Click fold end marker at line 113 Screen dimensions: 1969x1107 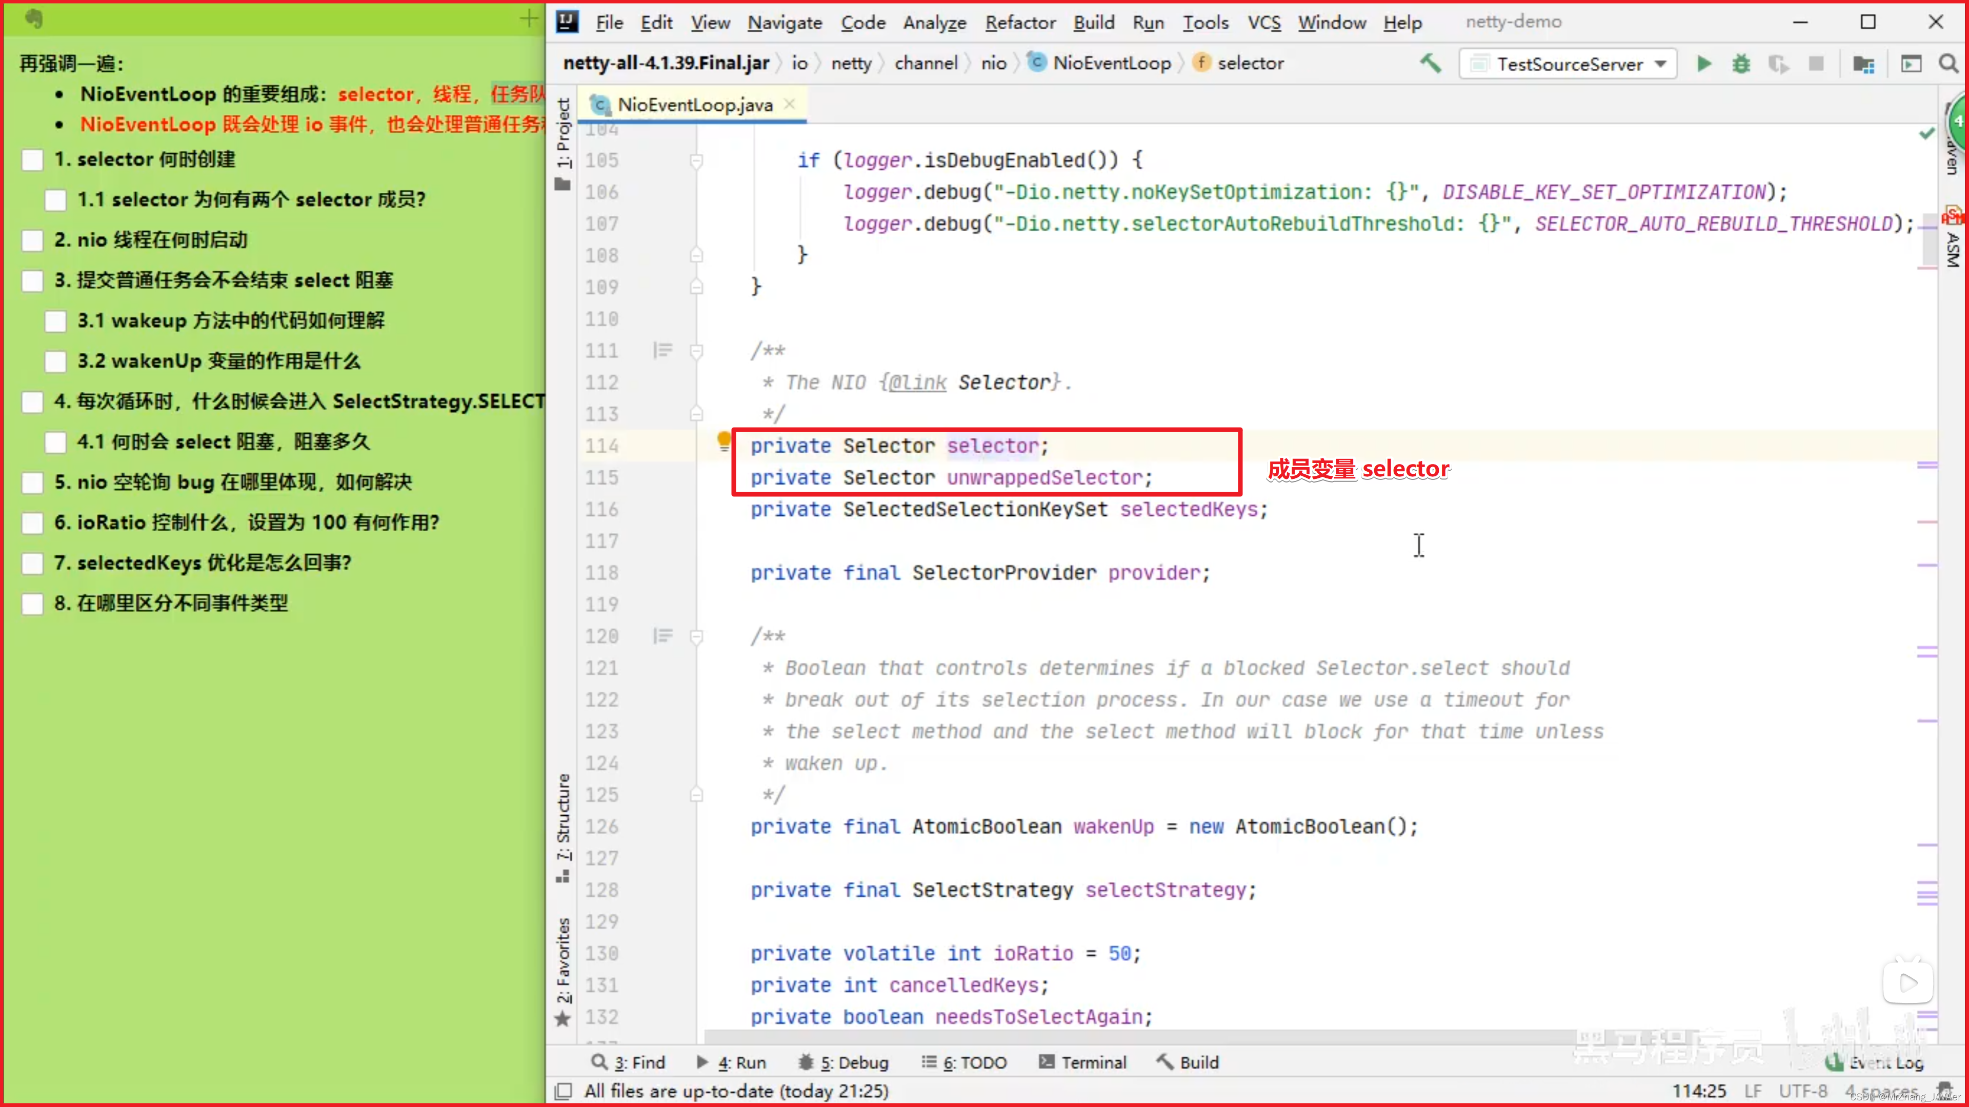(696, 414)
